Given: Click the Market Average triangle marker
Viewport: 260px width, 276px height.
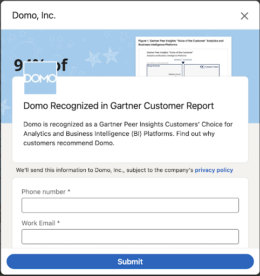Looking at the screenshot, I should pyautogui.click(x=183, y=63).
